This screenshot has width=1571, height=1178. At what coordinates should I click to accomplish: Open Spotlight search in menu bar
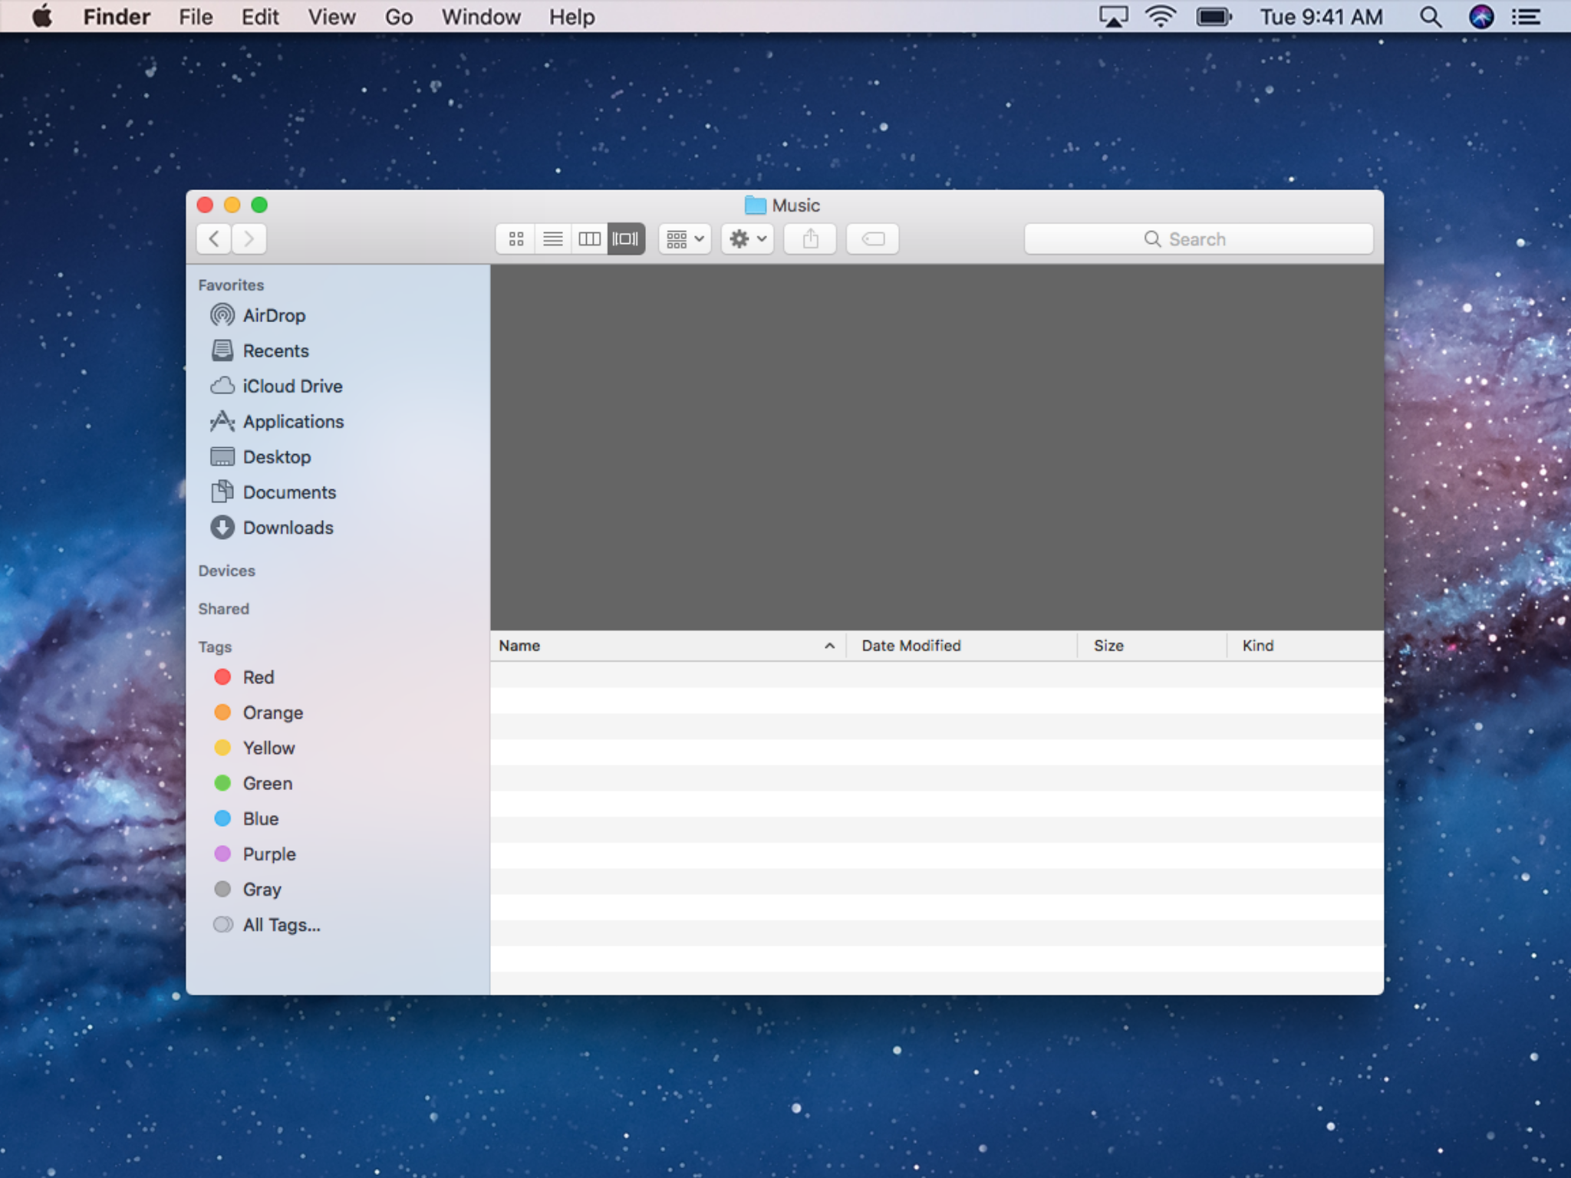coord(1430,17)
